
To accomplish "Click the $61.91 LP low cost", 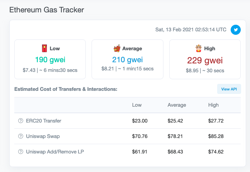I will coord(139,152).
